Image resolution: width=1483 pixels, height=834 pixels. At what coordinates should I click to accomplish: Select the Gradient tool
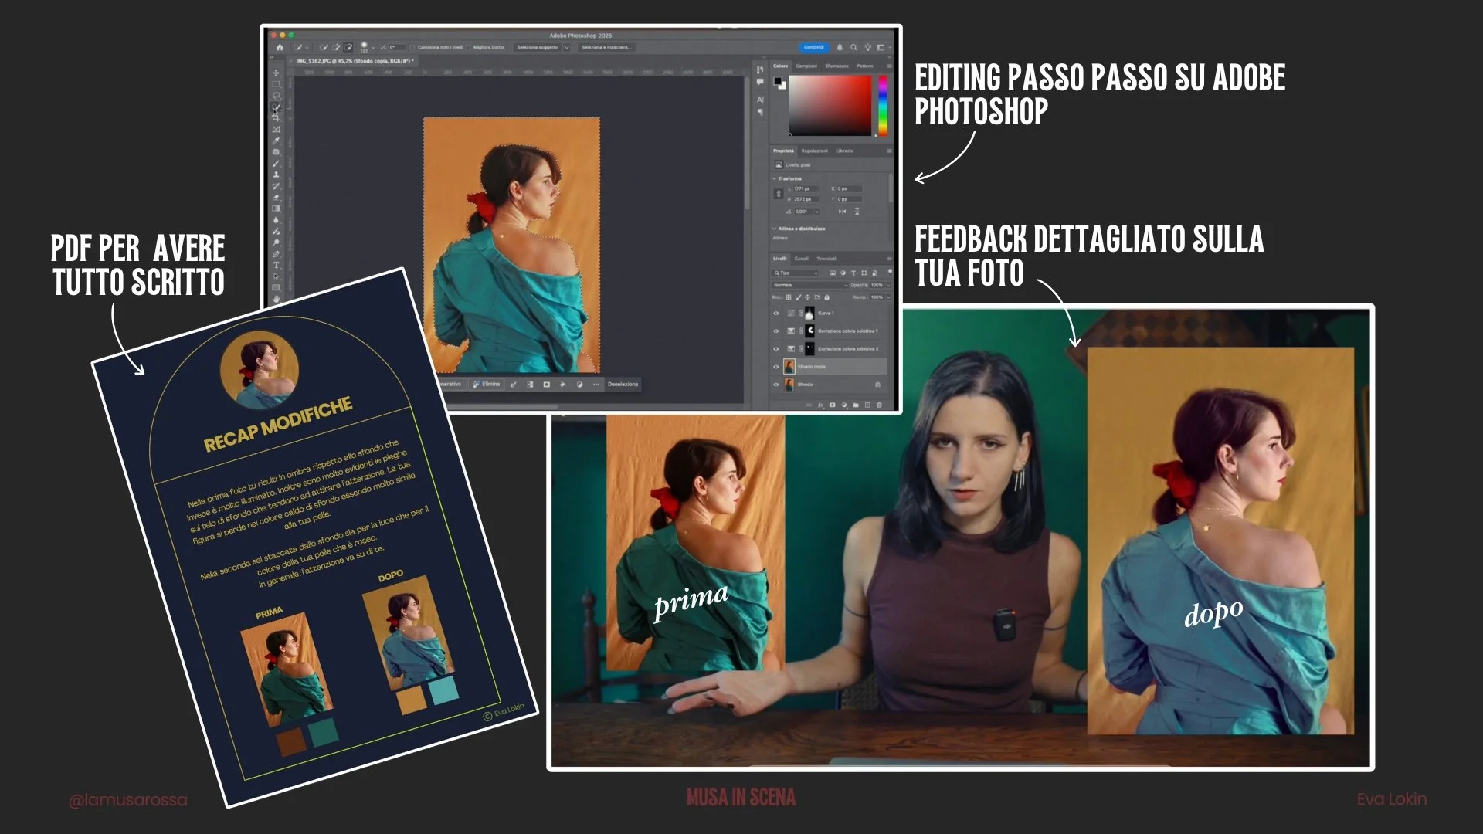(276, 208)
